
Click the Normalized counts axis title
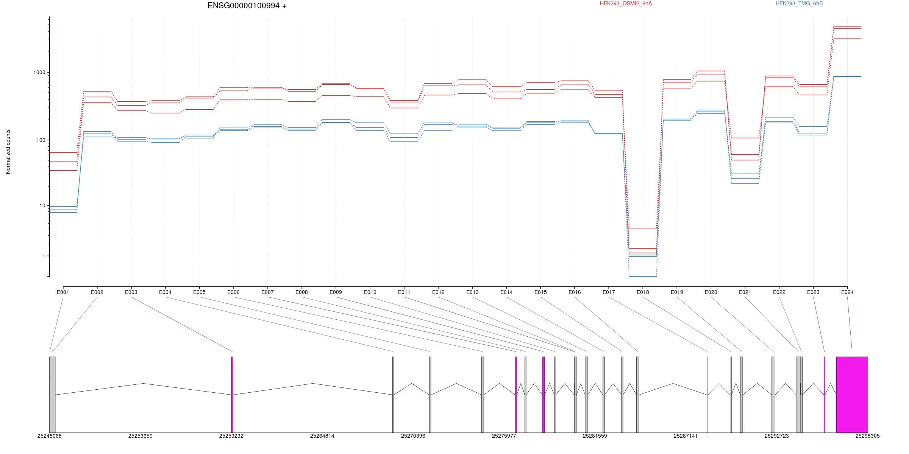coord(8,152)
